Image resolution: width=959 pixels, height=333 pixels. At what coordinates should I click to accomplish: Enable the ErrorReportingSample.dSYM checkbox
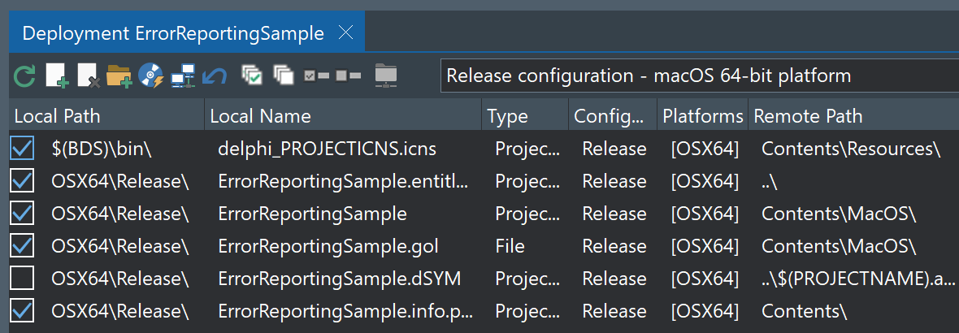(x=23, y=279)
